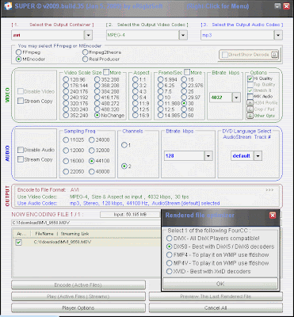This screenshot has height=317, width=294.
Task: Check More box next to Frame/Sec
Action: (187, 72)
